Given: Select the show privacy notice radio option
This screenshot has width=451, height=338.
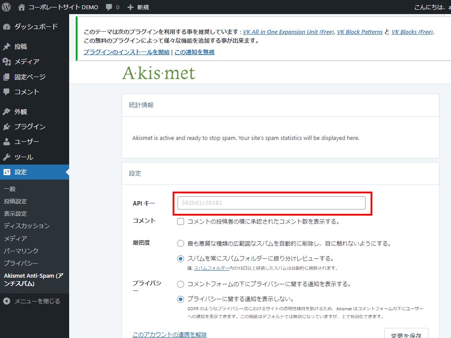Looking at the screenshot, I should click(181, 284).
